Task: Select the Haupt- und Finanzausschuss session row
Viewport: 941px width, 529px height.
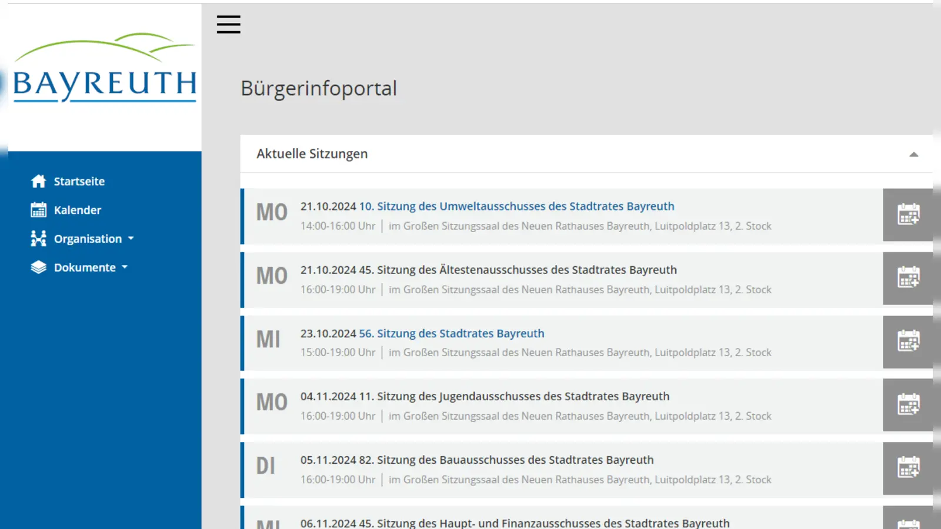Action: click(515, 523)
